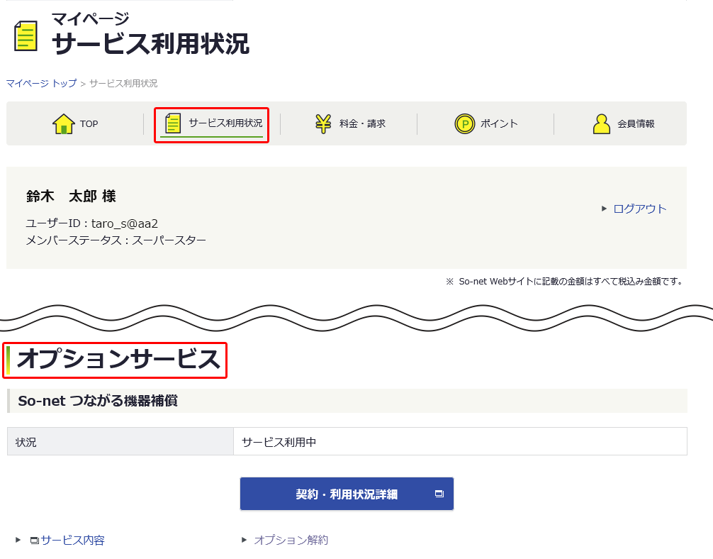
Task: Click the new-window icon on 契約・利用状況詳細 button
Action: pos(439,494)
